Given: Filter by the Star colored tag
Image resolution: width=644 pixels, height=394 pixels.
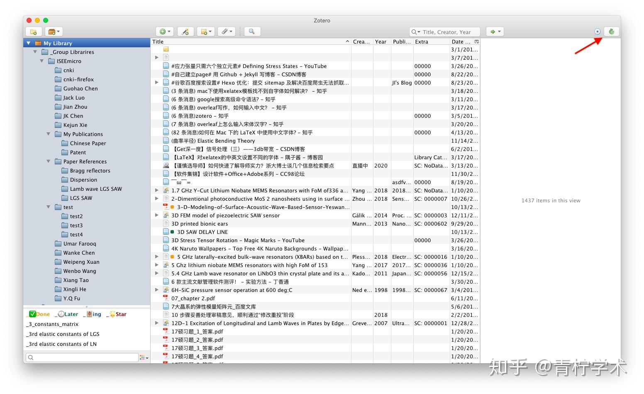Looking at the screenshot, I should [x=117, y=314].
